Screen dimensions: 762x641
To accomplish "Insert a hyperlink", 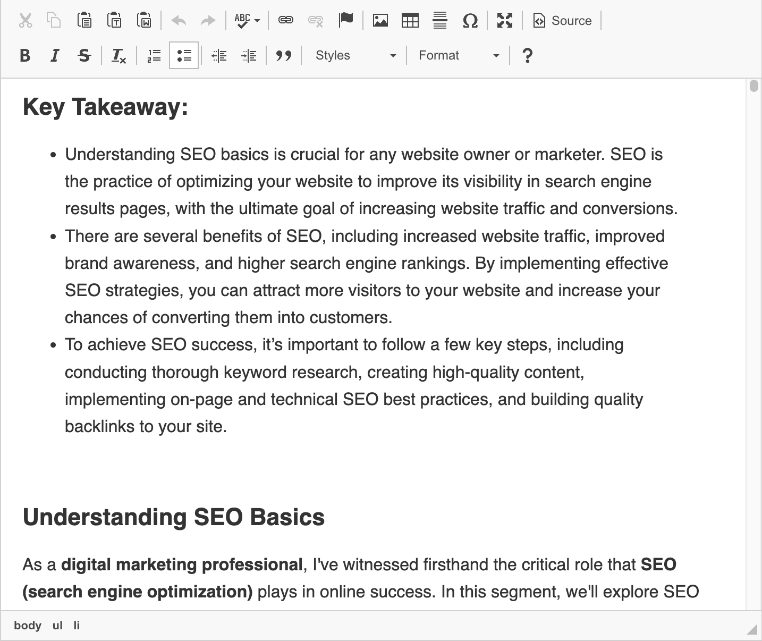I will (x=285, y=21).
